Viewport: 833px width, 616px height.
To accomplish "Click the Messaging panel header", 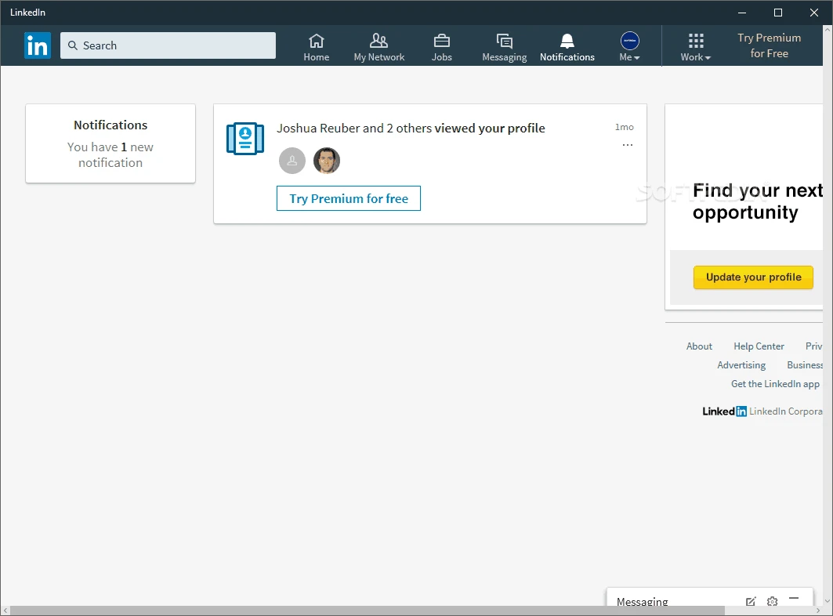I will 710,597.
